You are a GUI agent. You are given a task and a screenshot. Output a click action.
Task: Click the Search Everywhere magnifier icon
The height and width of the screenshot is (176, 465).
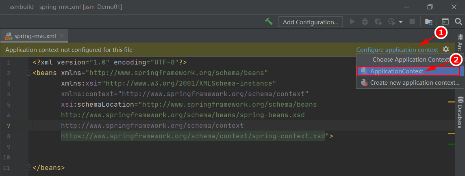[x=458, y=21]
